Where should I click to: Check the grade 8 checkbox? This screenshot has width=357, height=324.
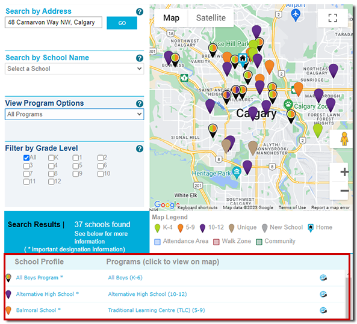[x=51, y=174]
